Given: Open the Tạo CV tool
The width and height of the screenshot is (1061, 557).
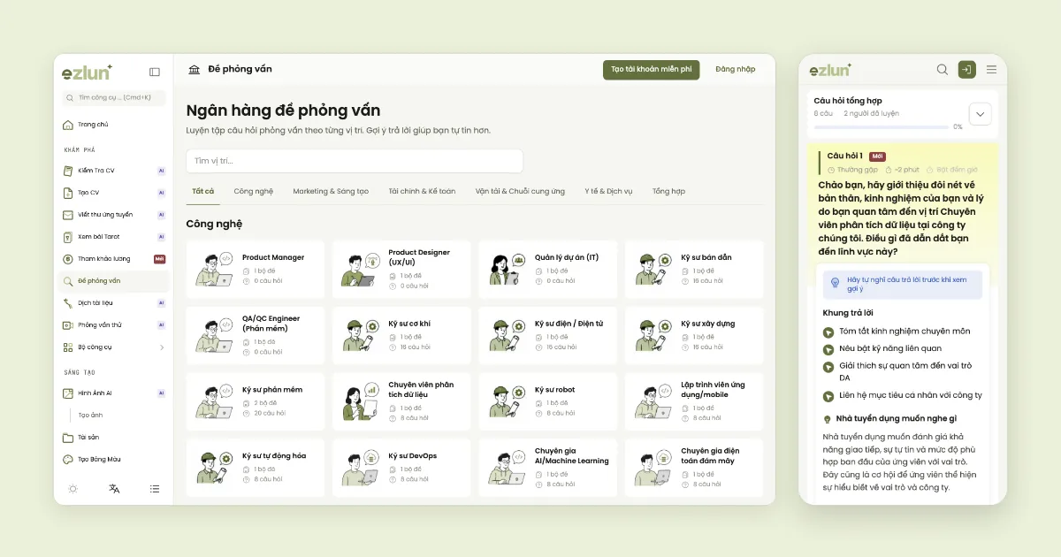Looking at the screenshot, I should (113, 193).
